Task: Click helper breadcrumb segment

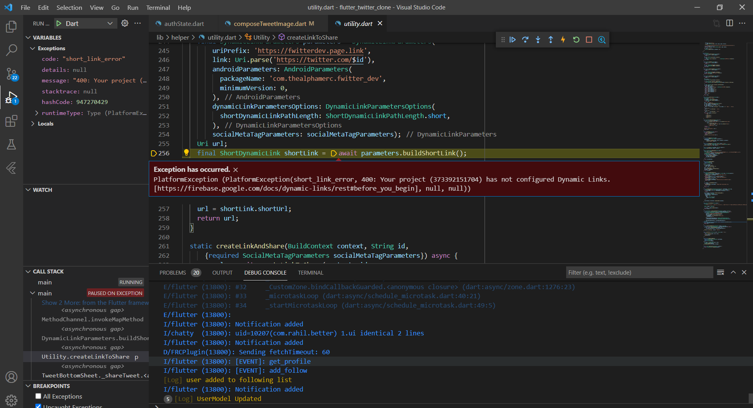Action: coord(180,37)
